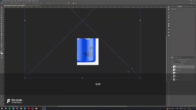Delete the layer using trash icon

tap(193, 106)
